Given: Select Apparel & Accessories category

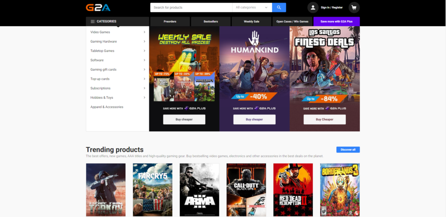Looking at the screenshot, I should coord(107,107).
